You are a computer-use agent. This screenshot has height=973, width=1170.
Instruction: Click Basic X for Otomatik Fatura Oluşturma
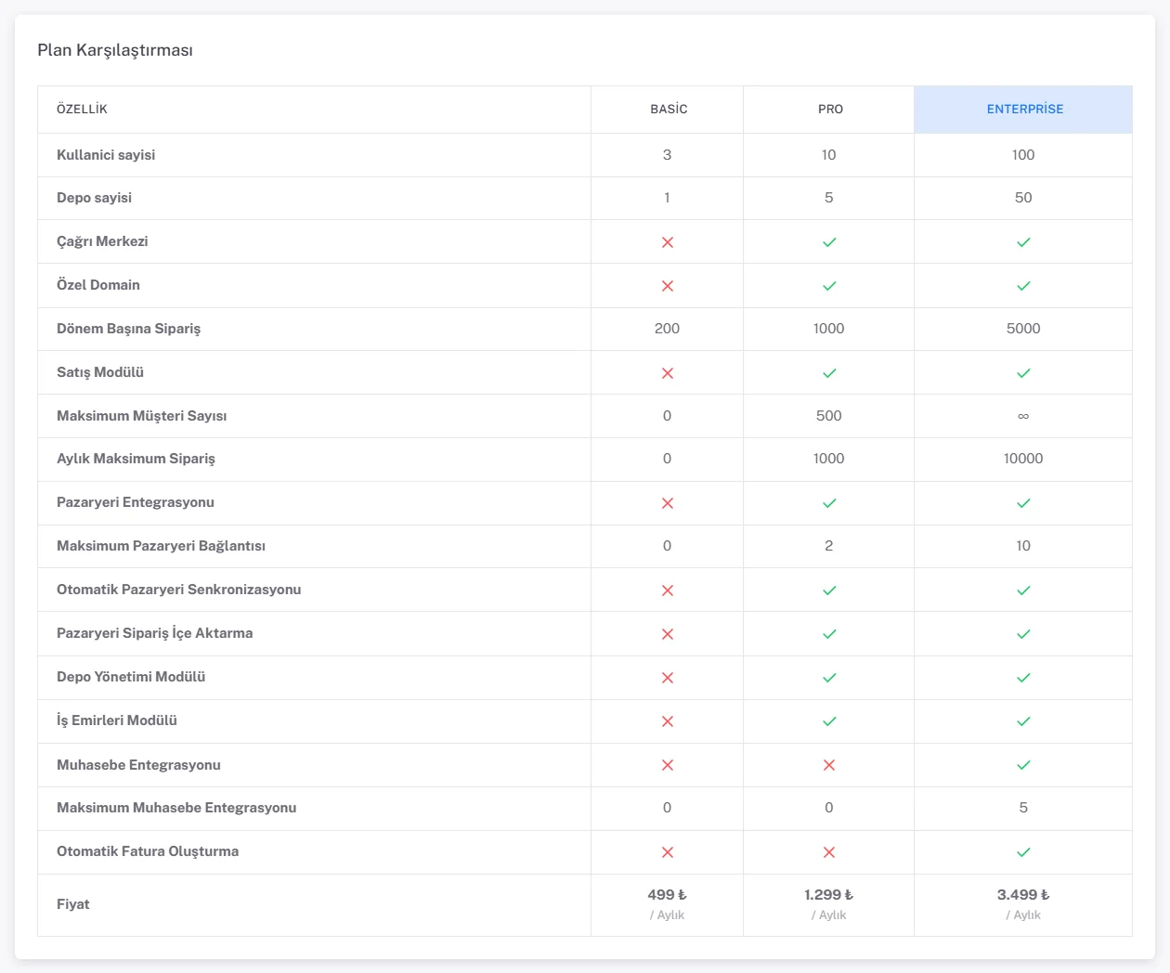[x=667, y=852]
